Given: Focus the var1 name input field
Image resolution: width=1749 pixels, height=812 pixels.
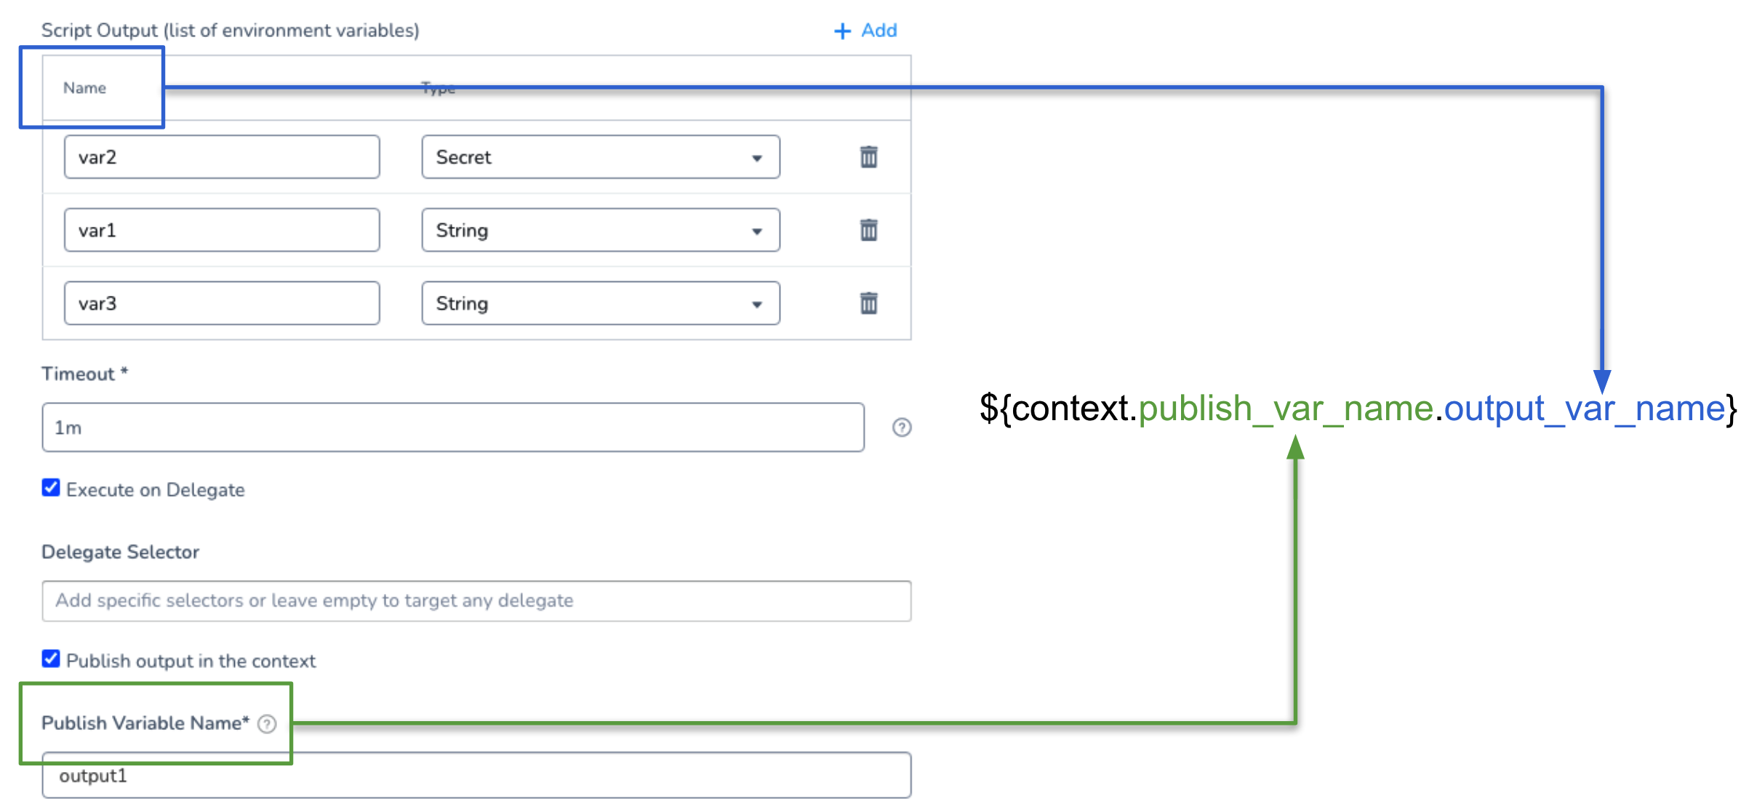Looking at the screenshot, I should 222,230.
